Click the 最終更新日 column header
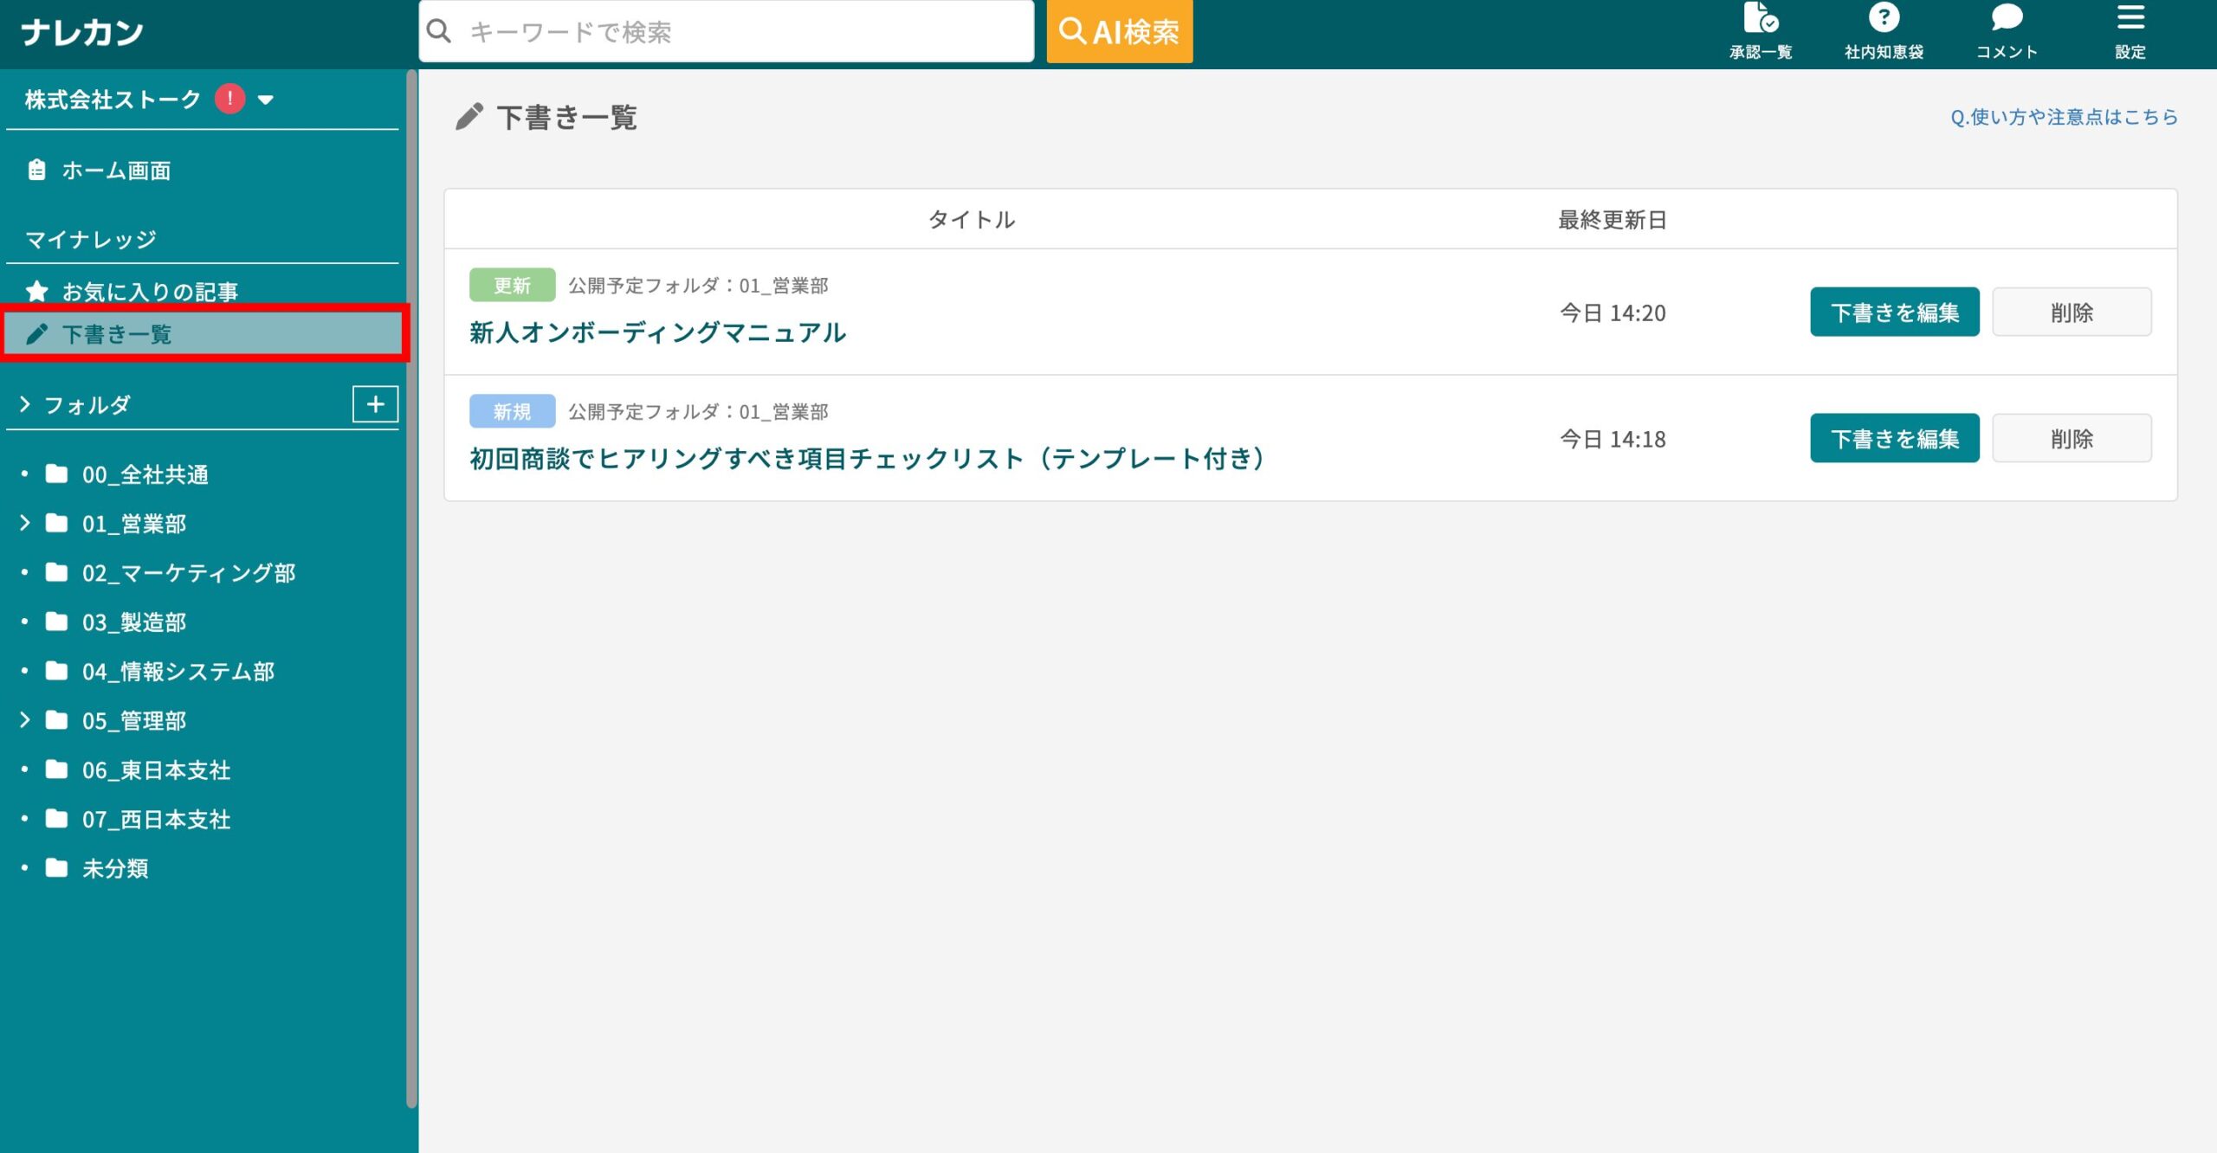This screenshot has width=2217, height=1153. tap(1613, 220)
